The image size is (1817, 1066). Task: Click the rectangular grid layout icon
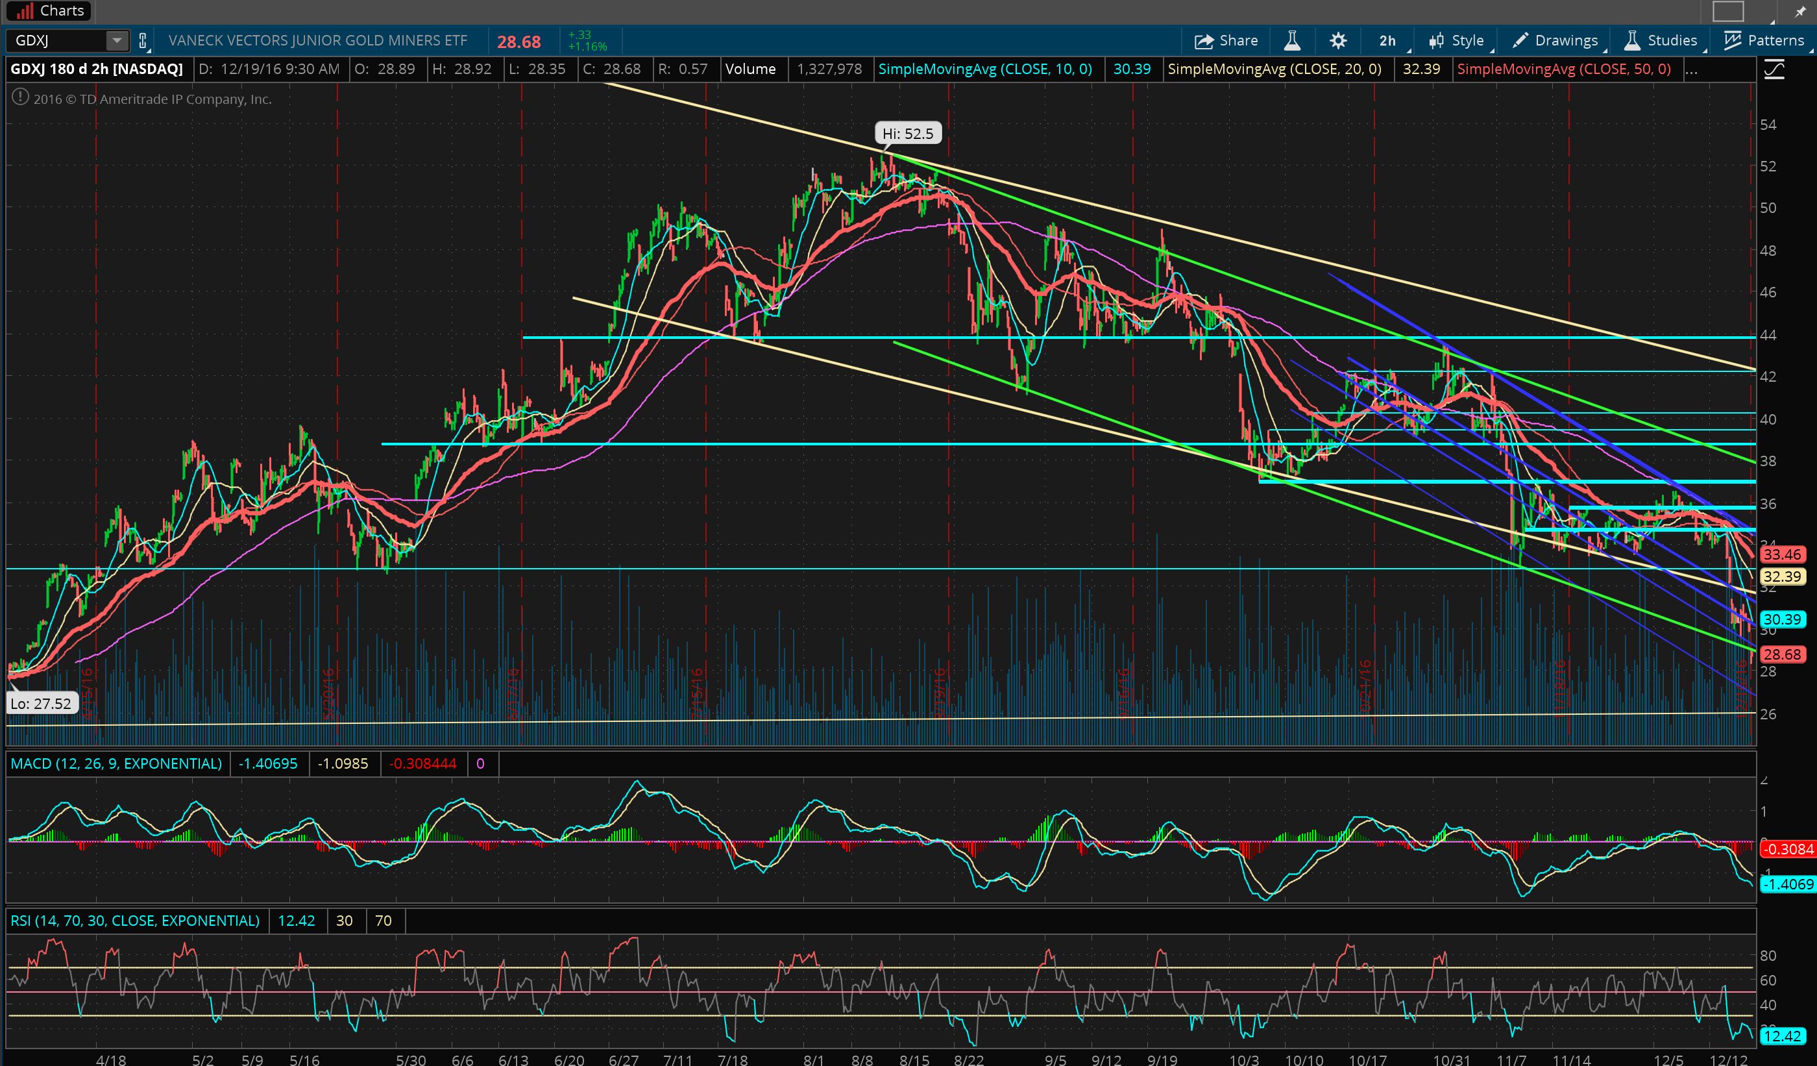pos(1727,11)
